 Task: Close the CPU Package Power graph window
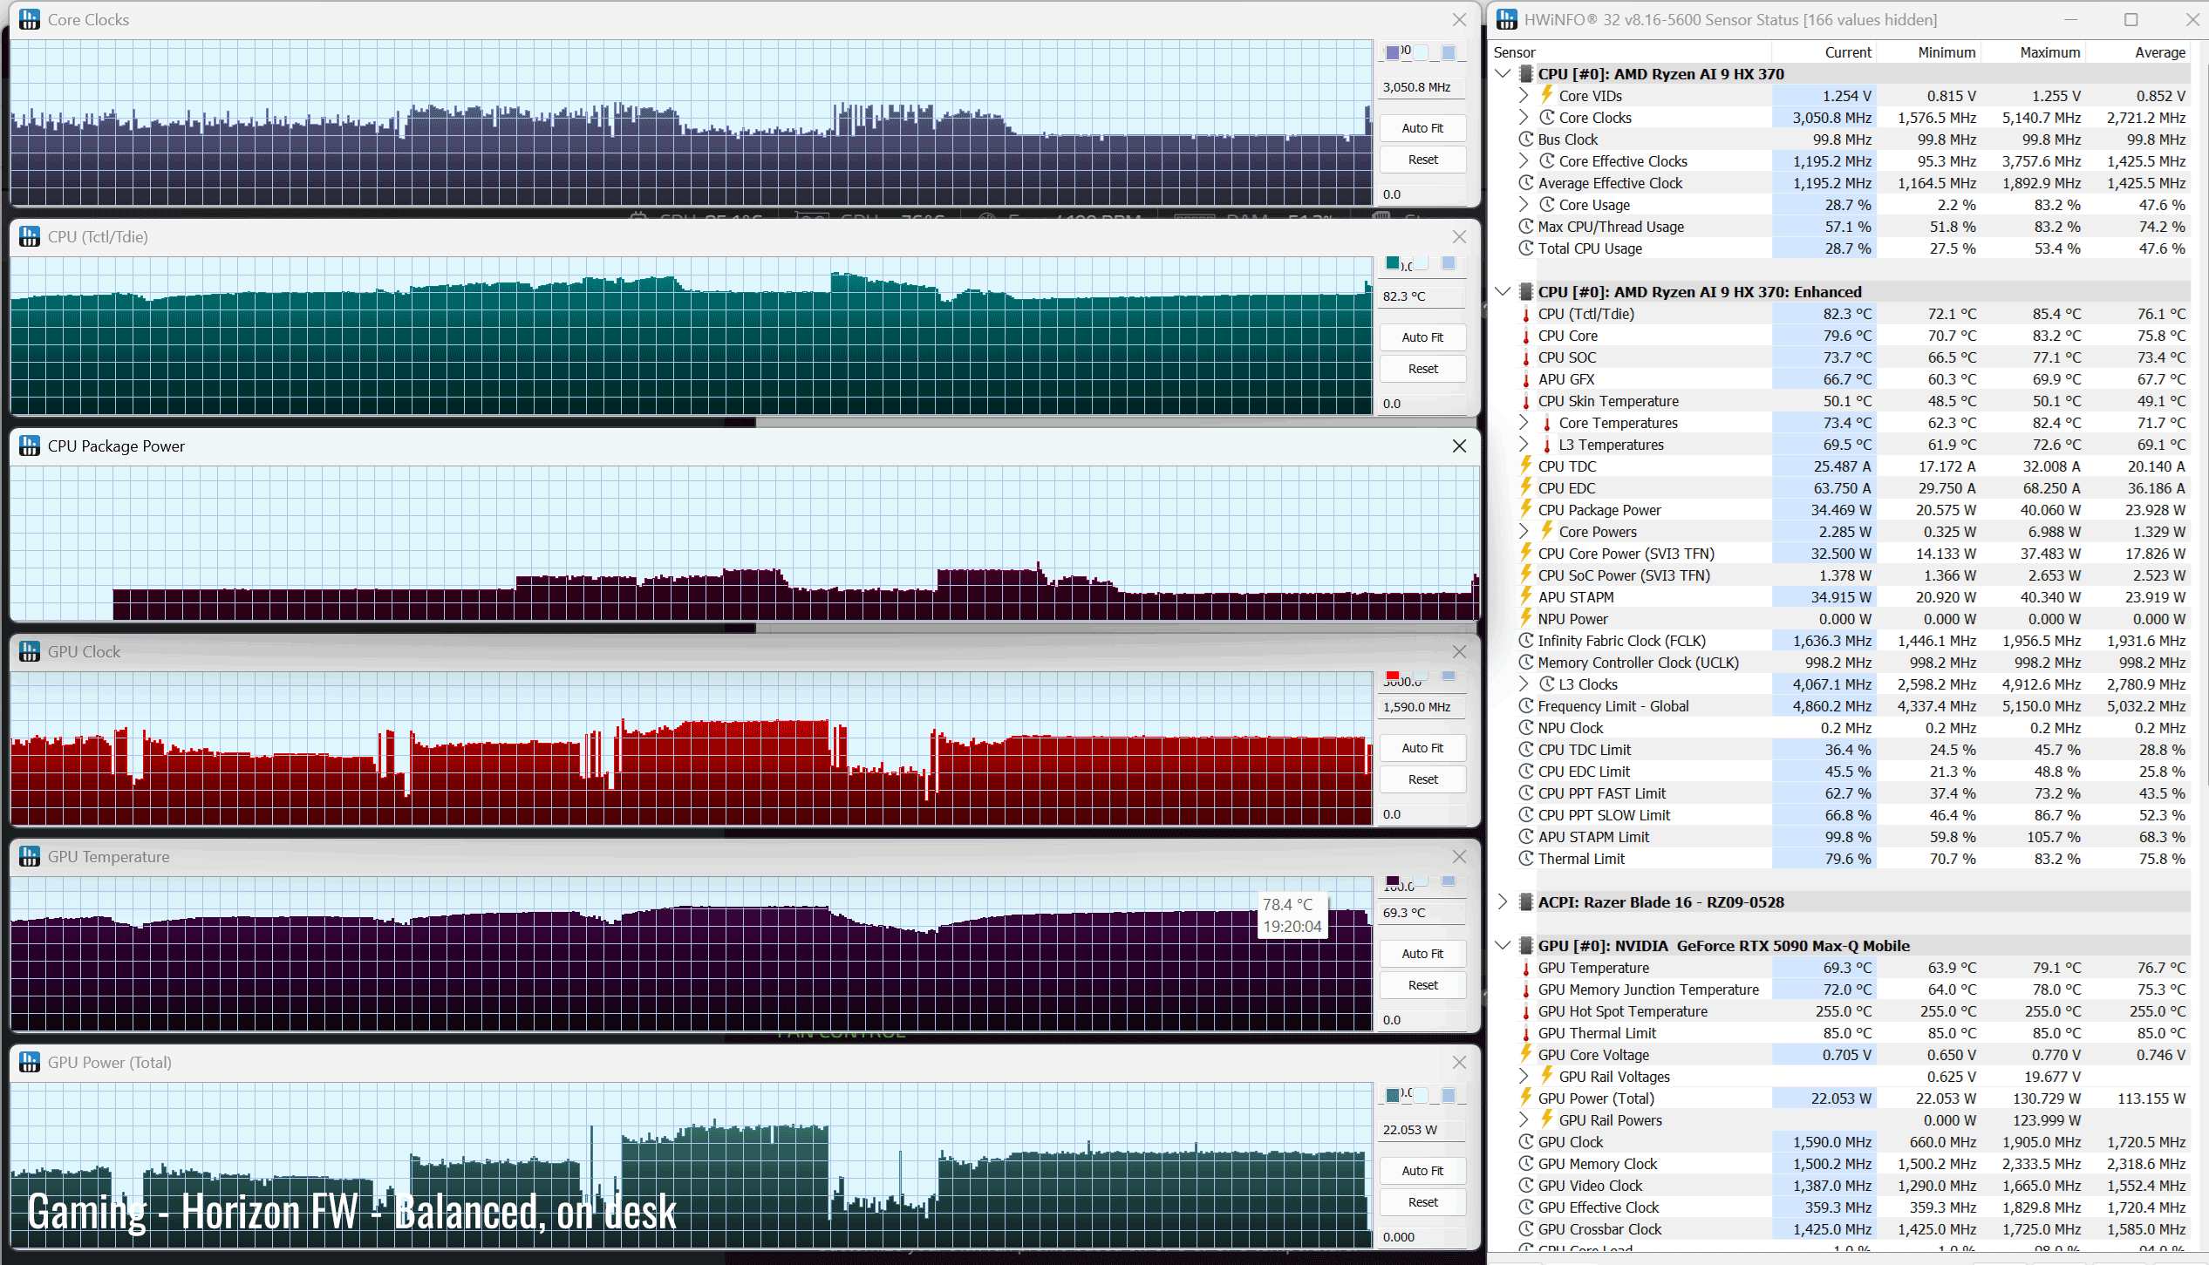(1459, 445)
